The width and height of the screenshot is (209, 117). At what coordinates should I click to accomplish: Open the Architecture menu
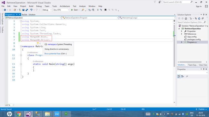click(65, 6)
